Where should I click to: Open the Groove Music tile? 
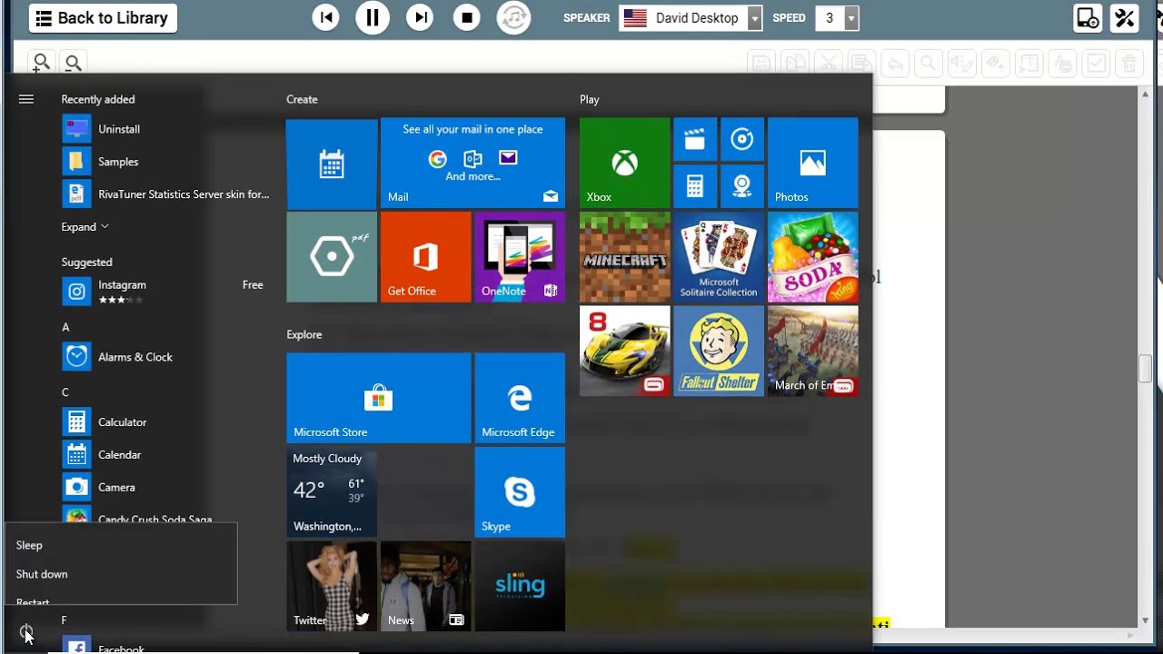pyautogui.click(x=742, y=140)
